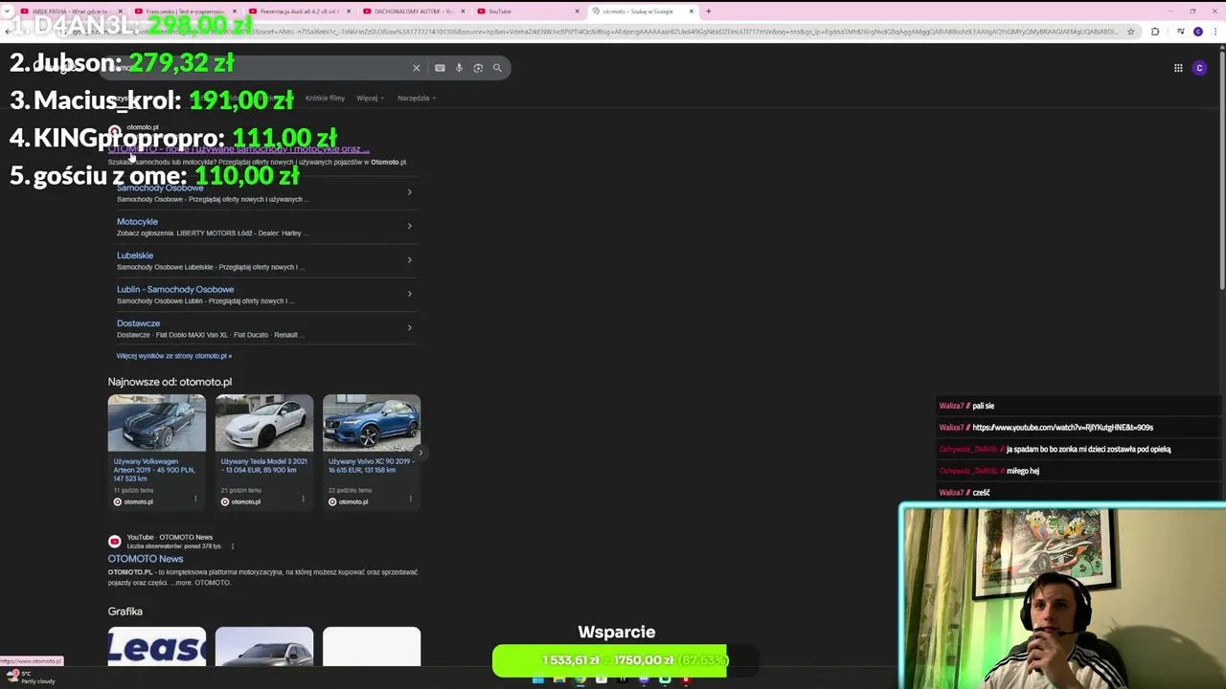Open Chrome profile avatar in toolbar
The height and width of the screenshot is (689, 1226).
(x=1197, y=32)
